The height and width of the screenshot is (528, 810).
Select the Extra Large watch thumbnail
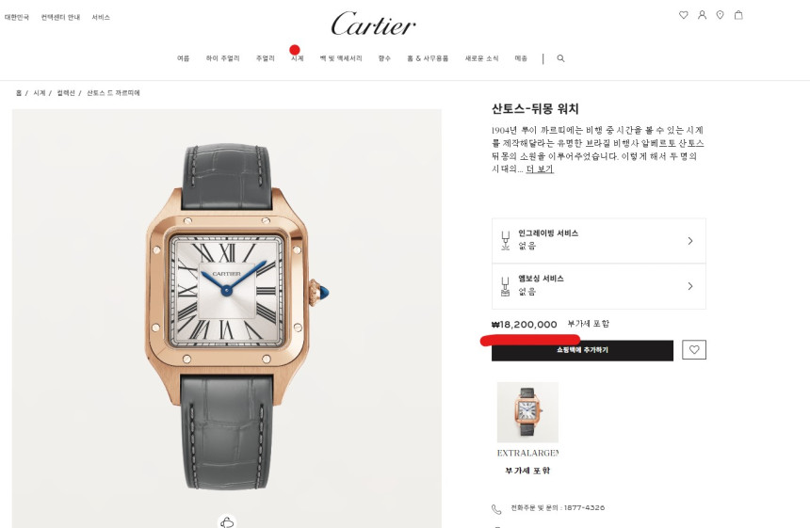coord(527,412)
